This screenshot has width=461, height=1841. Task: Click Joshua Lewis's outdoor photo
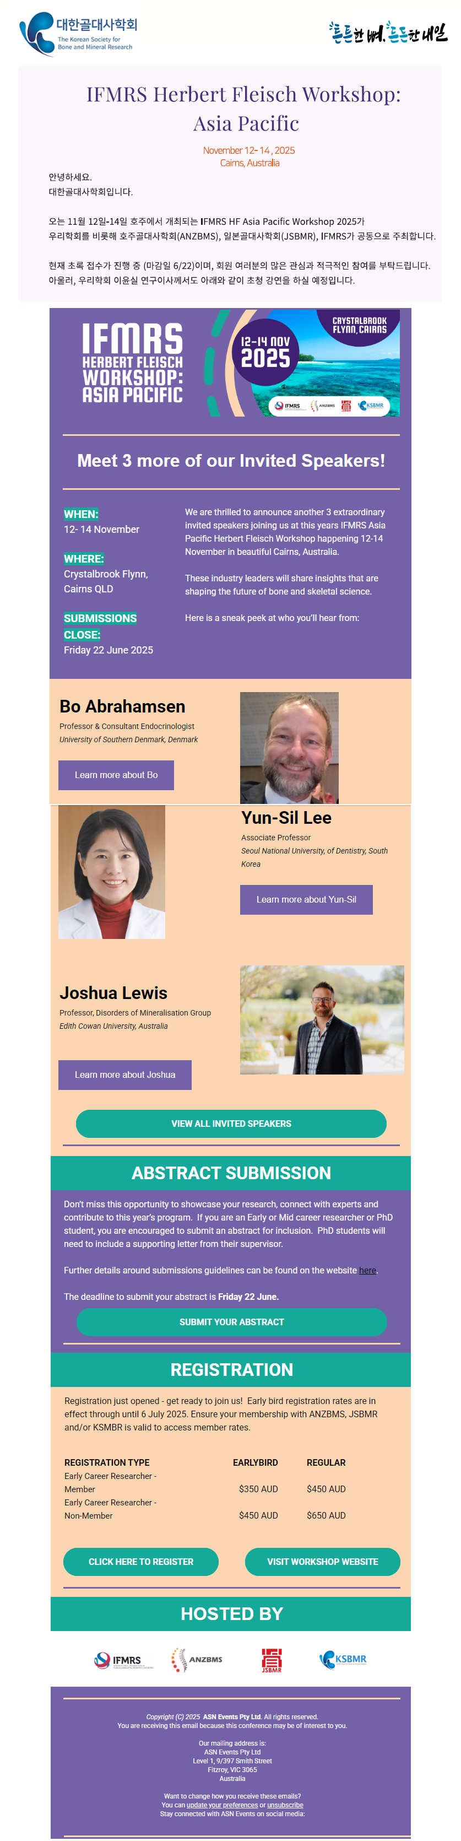click(322, 1020)
